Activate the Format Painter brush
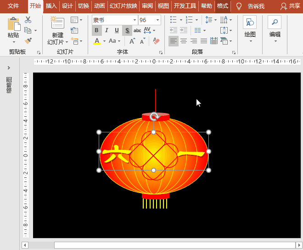This screenshot has width=303, height=250. [x=28, y=41]
